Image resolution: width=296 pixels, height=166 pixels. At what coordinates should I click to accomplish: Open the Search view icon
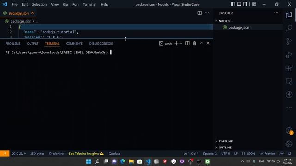tap(289, 28)
